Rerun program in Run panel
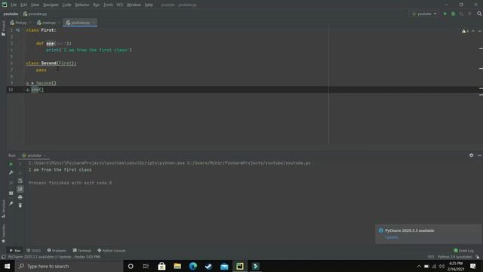This screenshot has width=483, height=272. pyautogui.click(x=11, y=164)
